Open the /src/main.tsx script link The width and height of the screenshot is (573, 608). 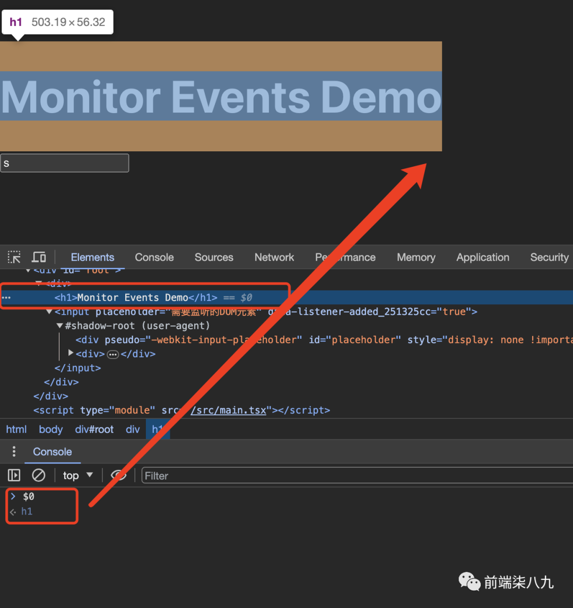coord(228,410)
